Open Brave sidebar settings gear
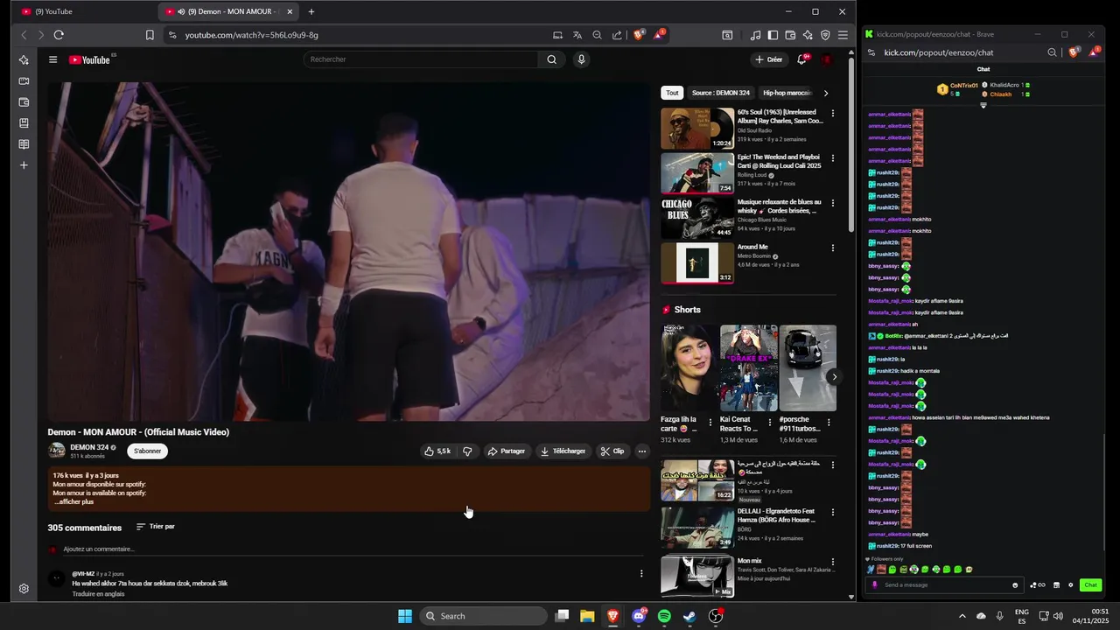 click(x=24, y=589)
